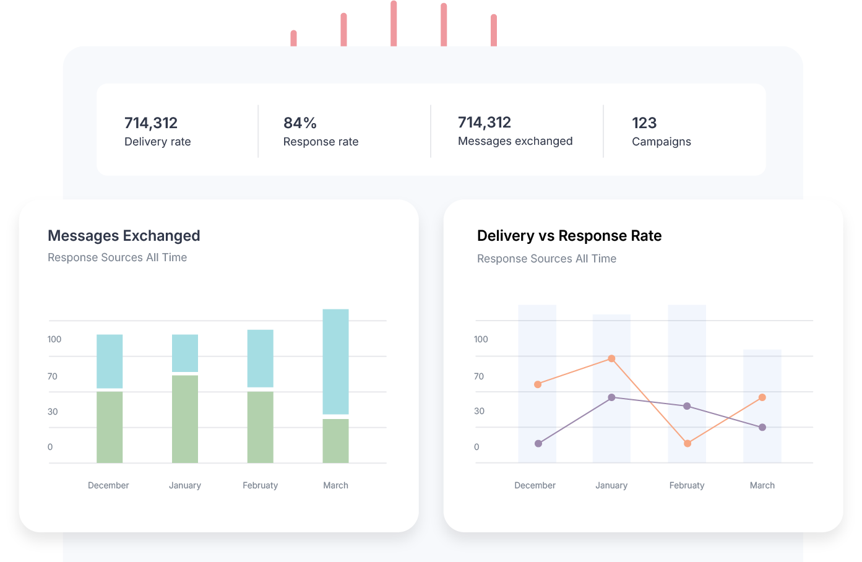Select the 84% Response rate stat
Viewport: 862px width, 562px height.
coord(321,132)
